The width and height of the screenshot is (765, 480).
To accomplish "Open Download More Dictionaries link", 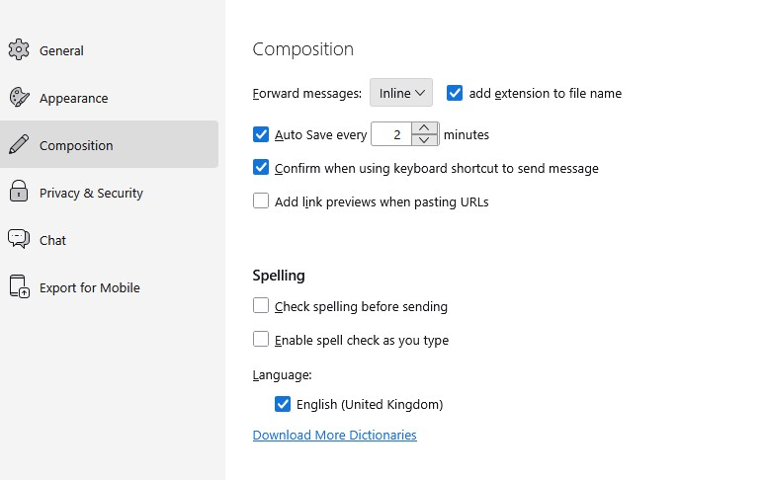I will point(334,435).
